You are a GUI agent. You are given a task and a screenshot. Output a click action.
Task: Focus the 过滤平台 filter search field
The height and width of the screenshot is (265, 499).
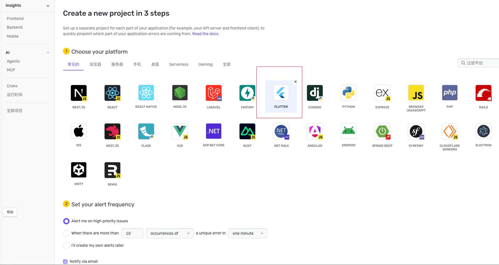click(x=478, y=63)
